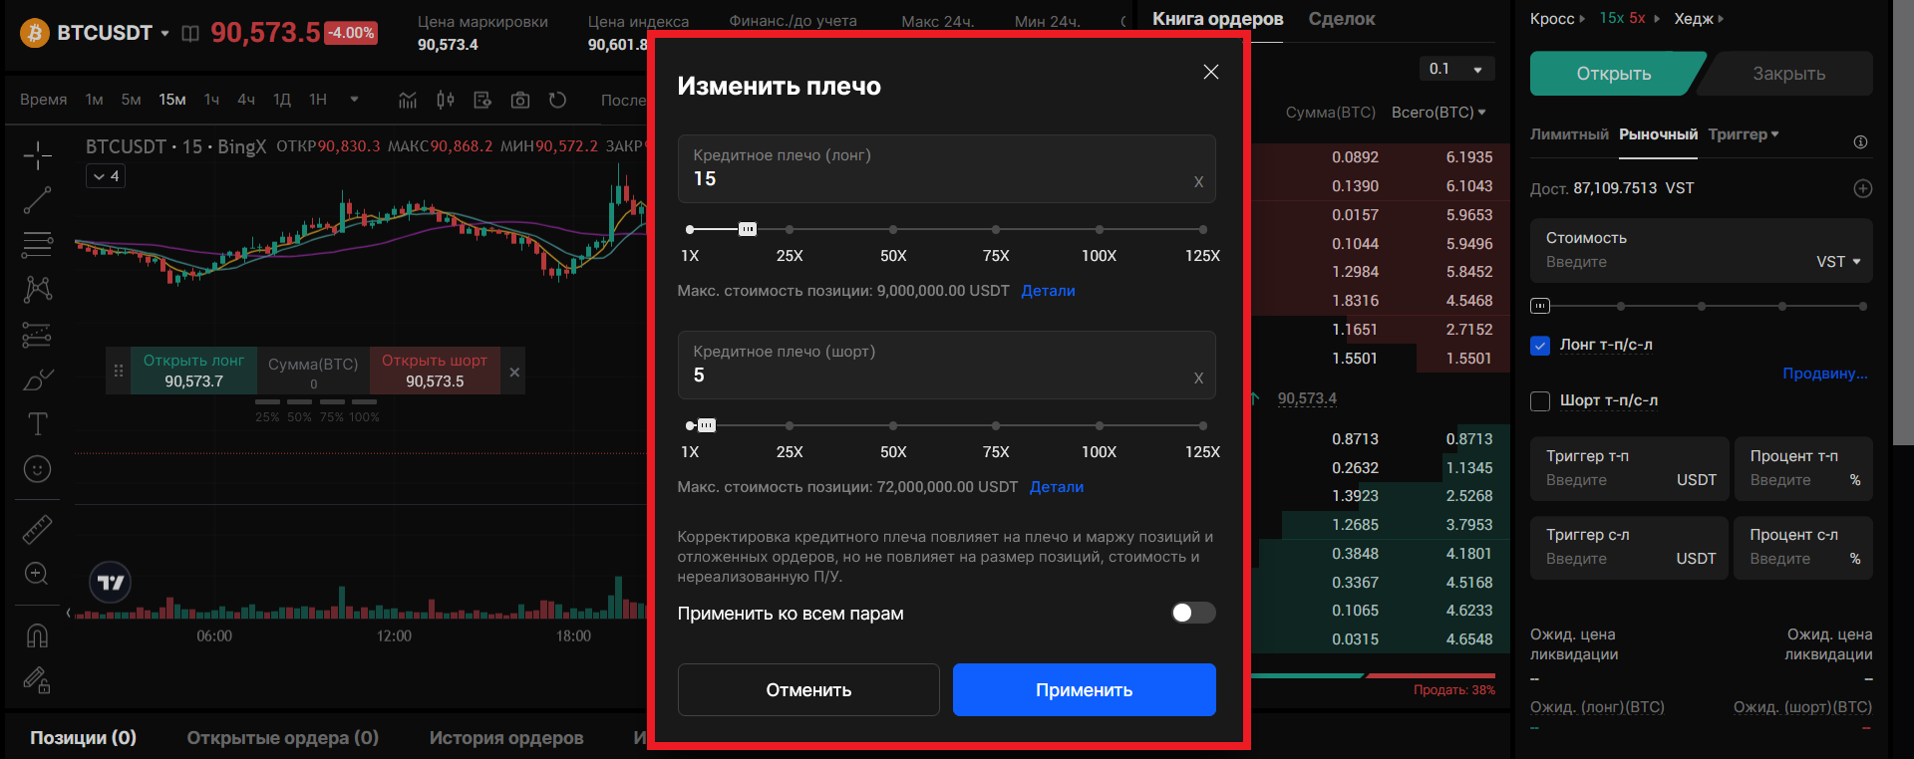Open the Открытые ордера (0) tab
This screenshot has width=1914, height=759.
[283, 738]
